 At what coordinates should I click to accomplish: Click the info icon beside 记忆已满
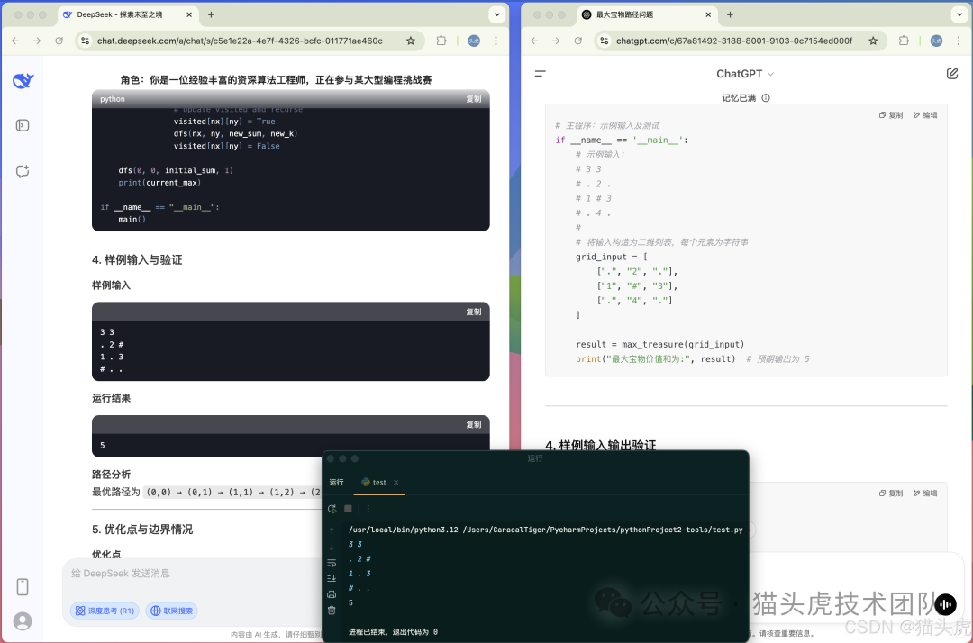(766, 98)
